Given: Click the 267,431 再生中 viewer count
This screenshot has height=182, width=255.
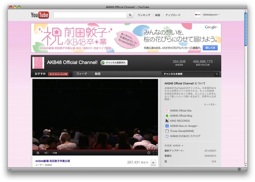Looking at the screenshot, I should (x=138, y=162).
